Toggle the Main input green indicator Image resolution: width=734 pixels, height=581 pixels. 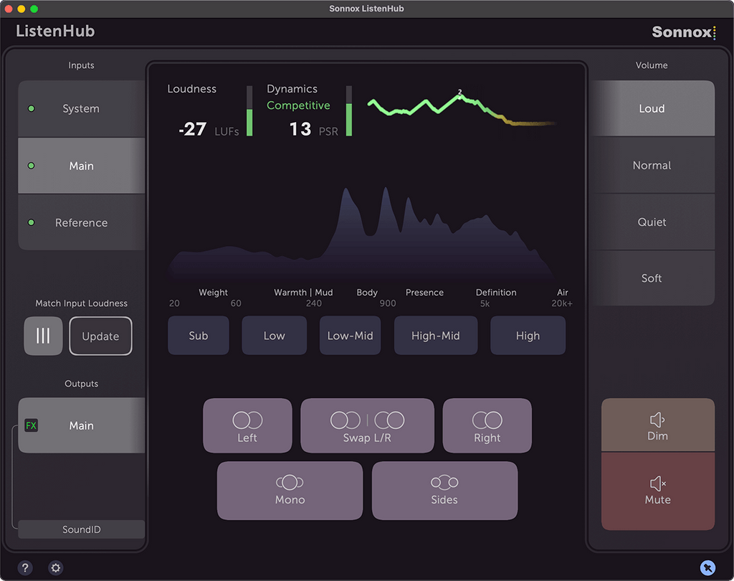pos(32,166)
